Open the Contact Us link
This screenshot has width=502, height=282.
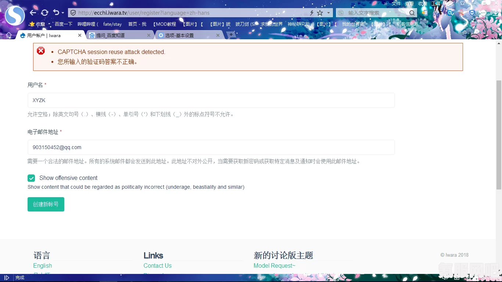(x=158, y=265)
